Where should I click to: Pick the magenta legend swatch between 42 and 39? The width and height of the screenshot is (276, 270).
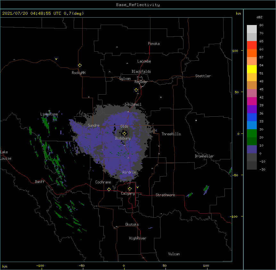[x=252, y=101]
